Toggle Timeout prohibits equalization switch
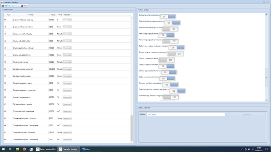The image size is (271, 152). [170, 85]
